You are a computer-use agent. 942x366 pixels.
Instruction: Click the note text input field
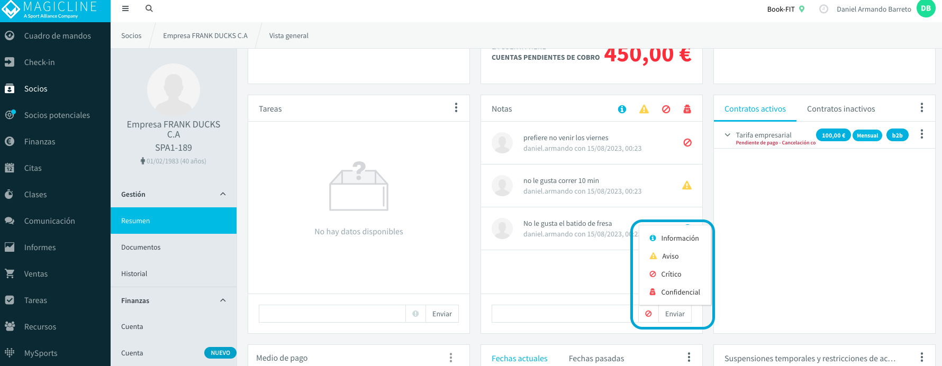(x=565, y=314)
